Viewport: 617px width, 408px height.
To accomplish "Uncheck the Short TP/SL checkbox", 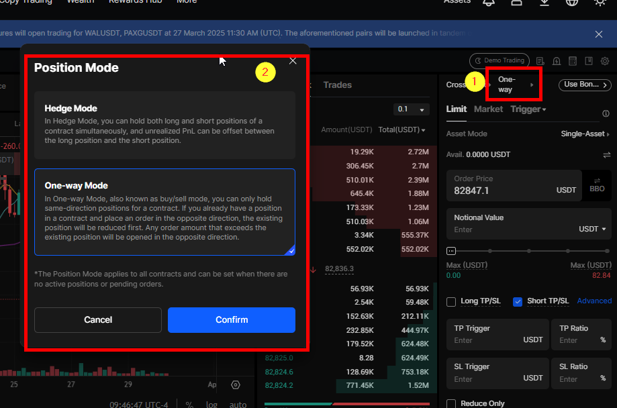I will pyautogui.click(x=518, y=301).
